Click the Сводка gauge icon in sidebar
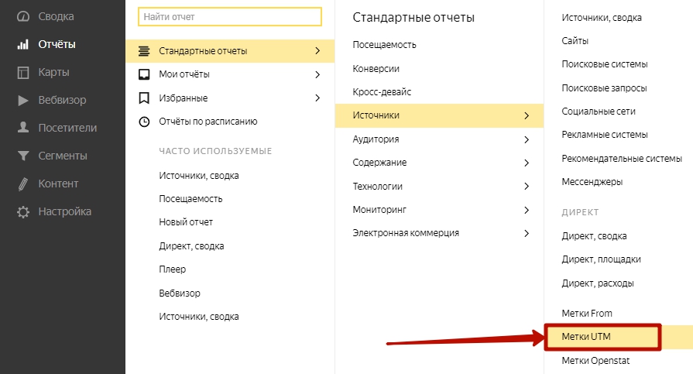This screenshot has width=693, height=374. tap(23, 16)
